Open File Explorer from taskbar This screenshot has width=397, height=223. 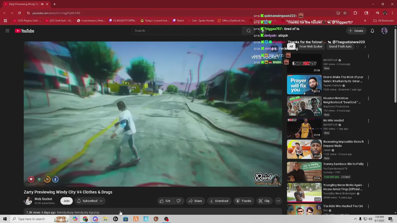(105, 219)
